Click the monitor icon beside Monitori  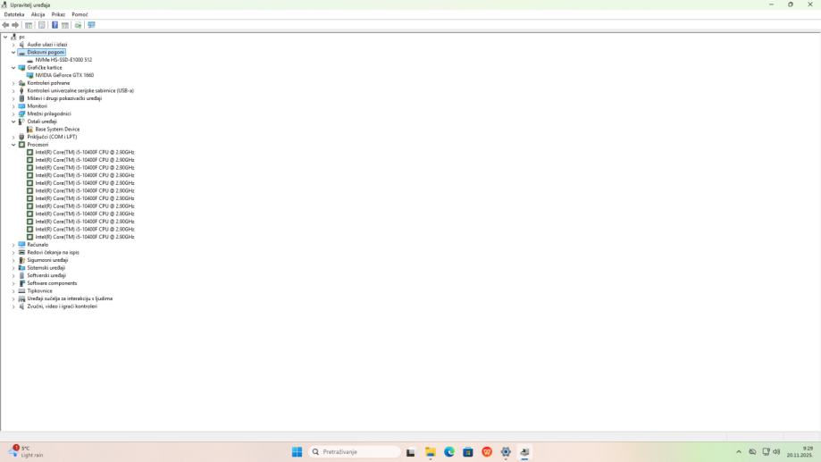21,106
